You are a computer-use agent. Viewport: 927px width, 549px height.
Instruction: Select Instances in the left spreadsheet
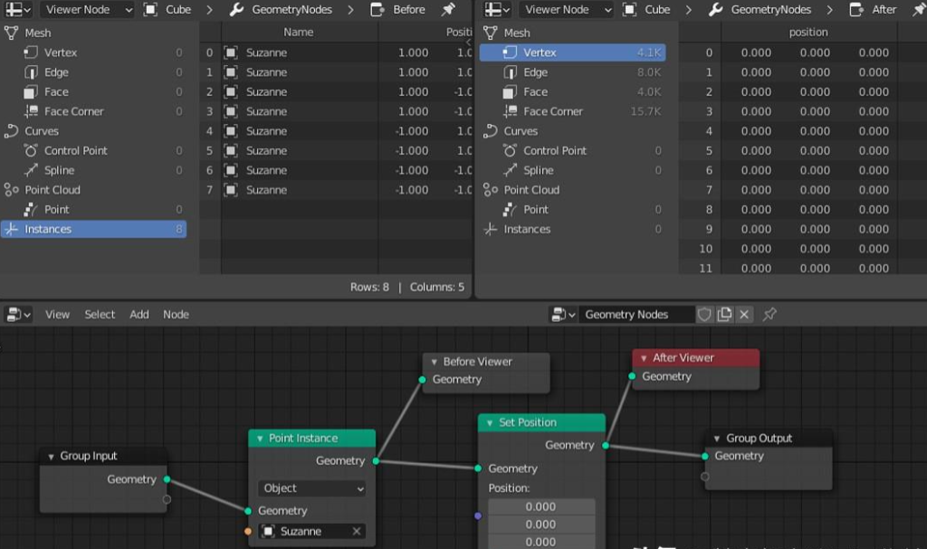93,230
